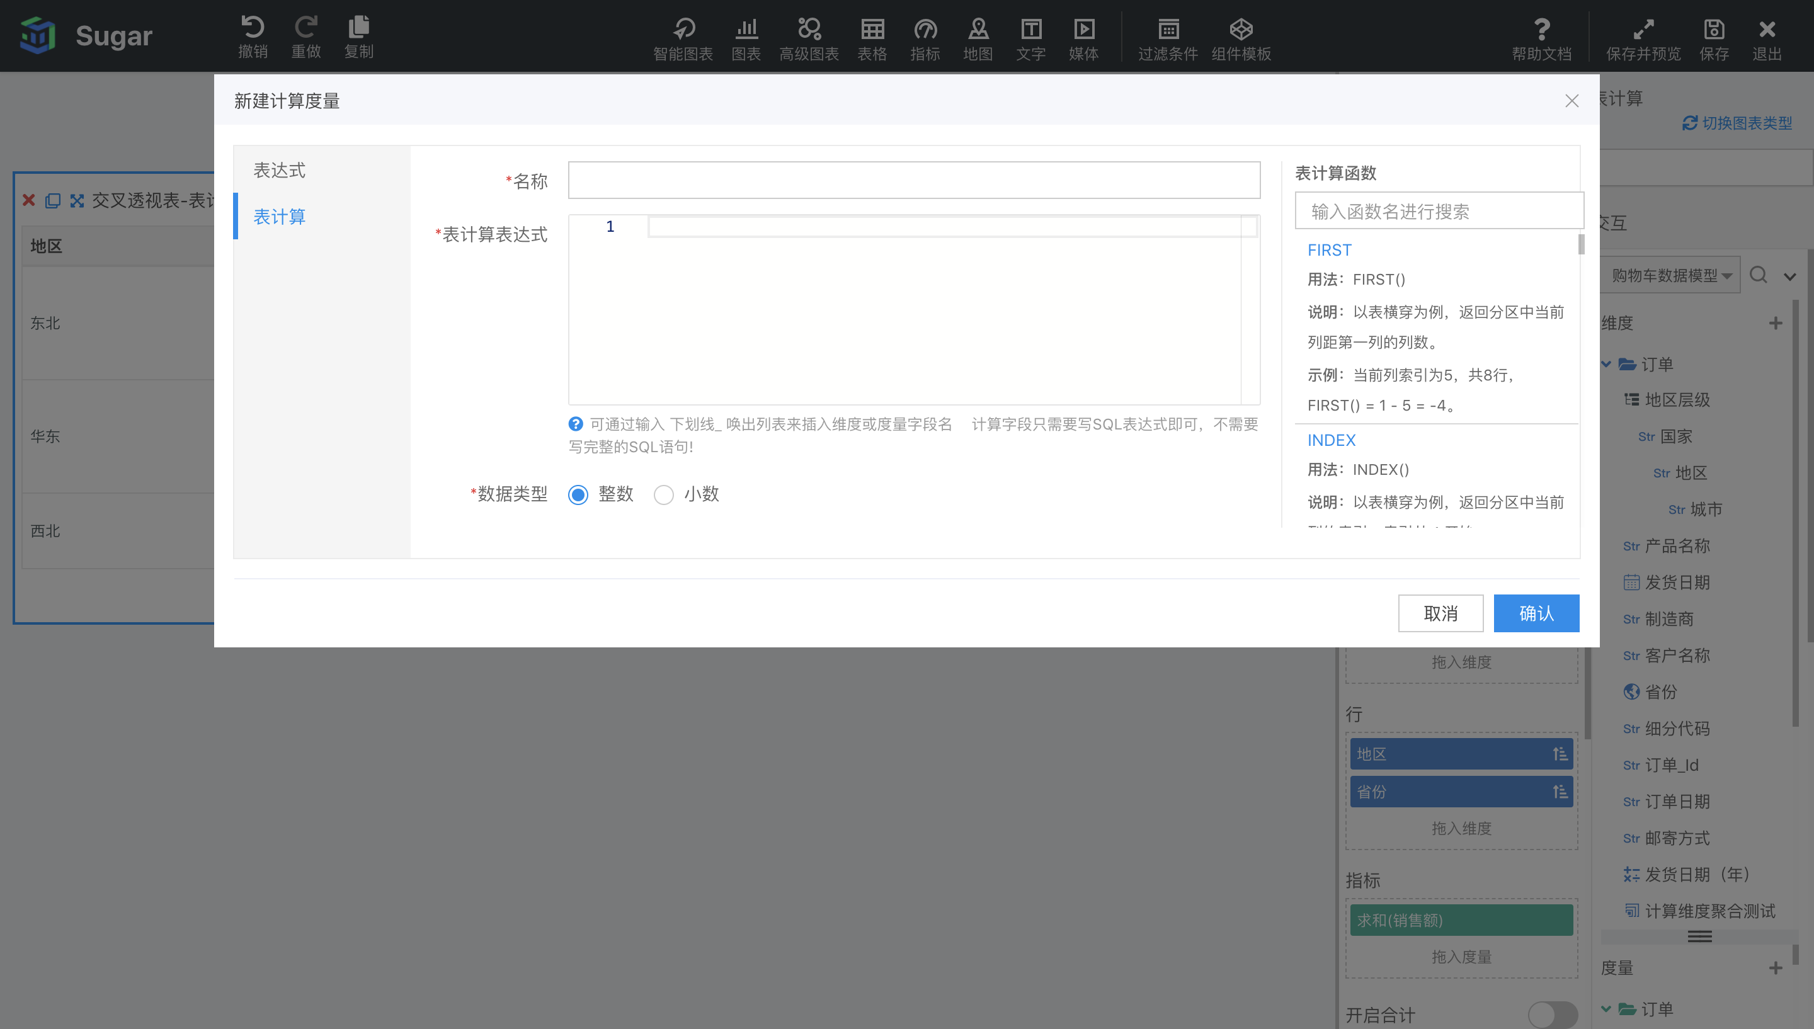Viewport: 1814px width, 1029px height.
Task: Open the 购物车数据模型 dropdown
Action: coord(1670,275)
